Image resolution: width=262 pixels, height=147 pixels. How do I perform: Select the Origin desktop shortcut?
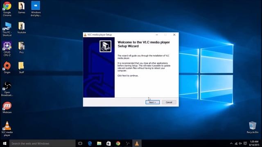(7, 67)
